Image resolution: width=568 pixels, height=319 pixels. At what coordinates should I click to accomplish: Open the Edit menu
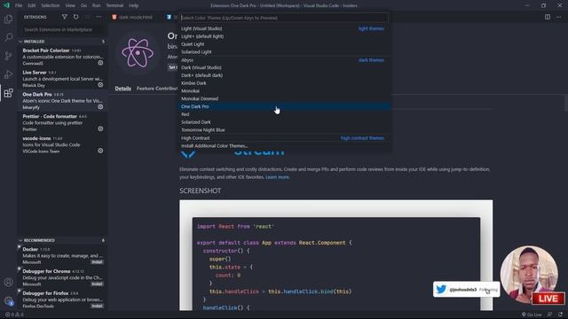[32, 5]
